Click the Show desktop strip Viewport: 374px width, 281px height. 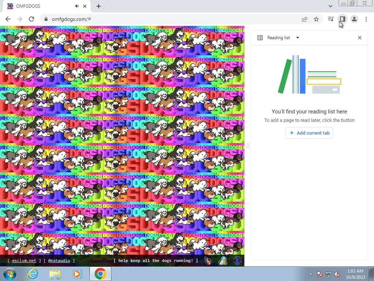(x=371, y=274)
